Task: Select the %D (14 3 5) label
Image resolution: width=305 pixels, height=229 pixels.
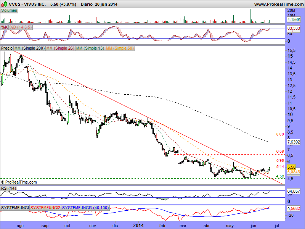Action: pos(21,27)
